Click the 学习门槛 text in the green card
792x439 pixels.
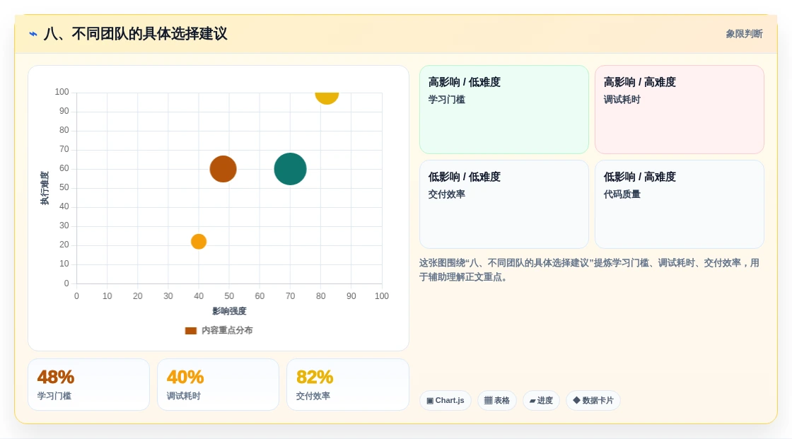point(446,100)
